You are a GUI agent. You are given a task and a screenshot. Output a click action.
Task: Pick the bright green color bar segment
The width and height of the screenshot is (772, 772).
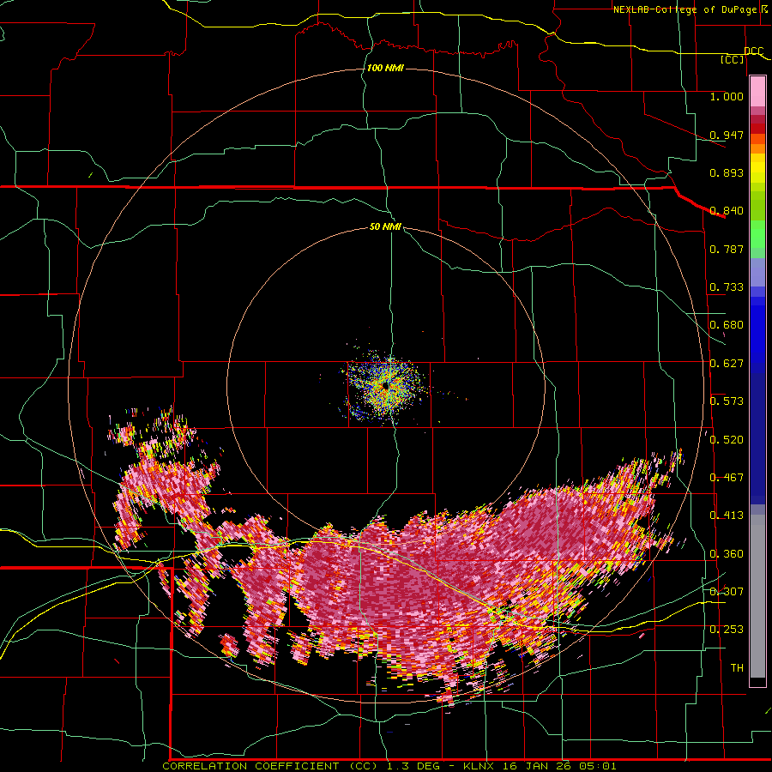pos(757,234)
